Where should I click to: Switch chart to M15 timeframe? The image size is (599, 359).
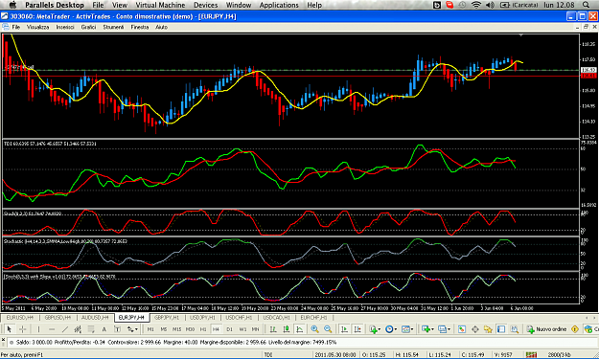tap(176, 329)
